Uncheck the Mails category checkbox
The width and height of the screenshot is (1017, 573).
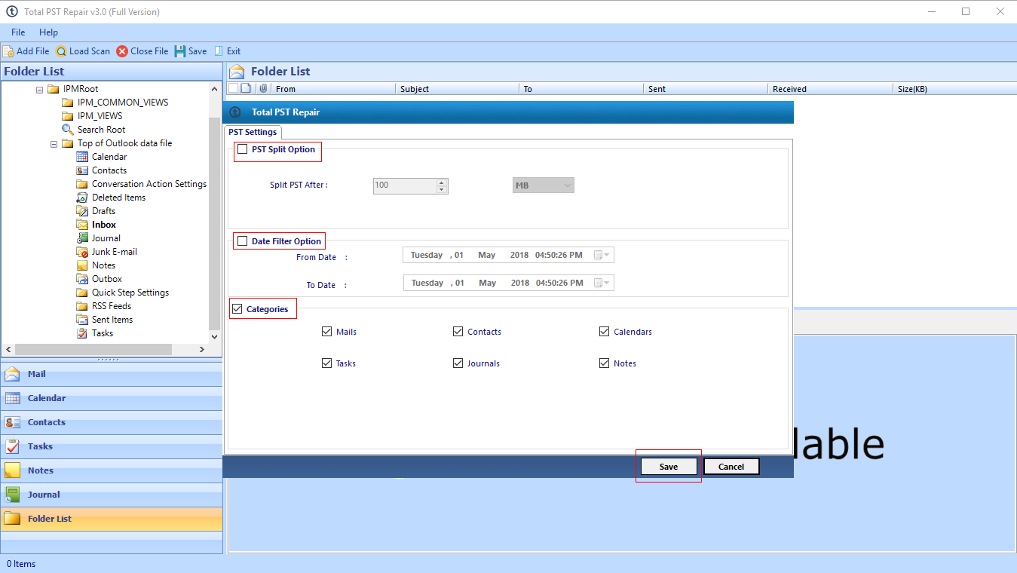326,332
